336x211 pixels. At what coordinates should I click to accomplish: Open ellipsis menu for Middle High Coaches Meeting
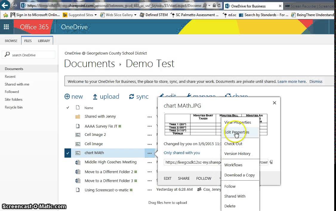149,163
